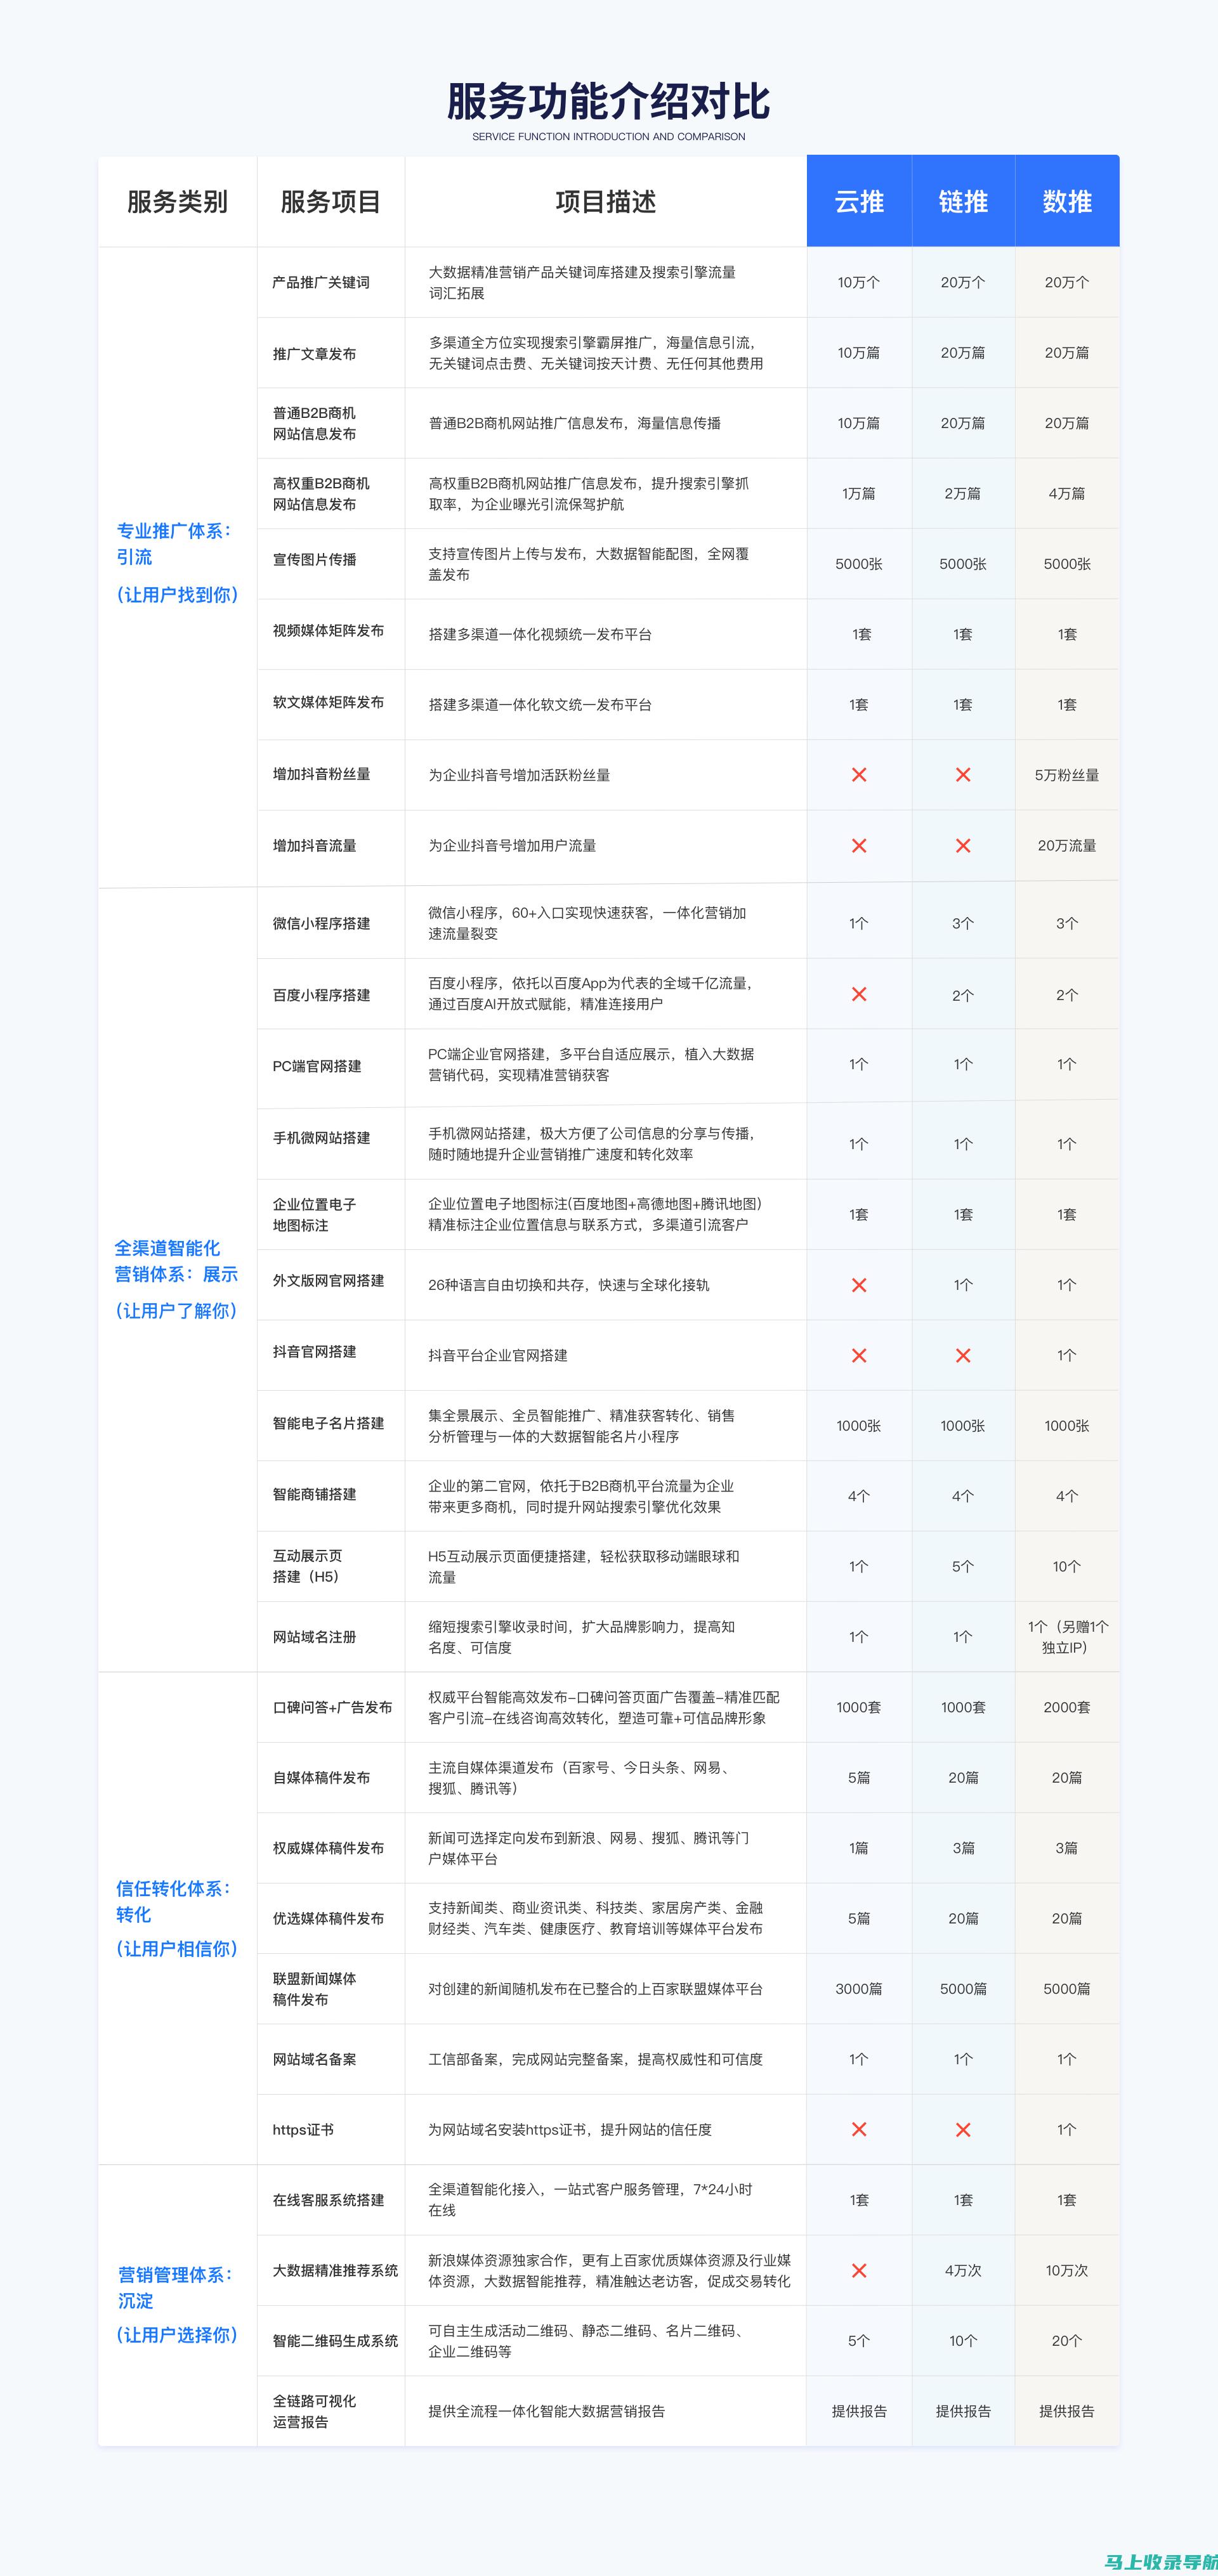Select the 智能商铺搭建 service item

click(314, 1494)
